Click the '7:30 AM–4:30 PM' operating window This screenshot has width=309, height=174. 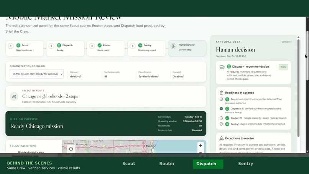[192, 121]
